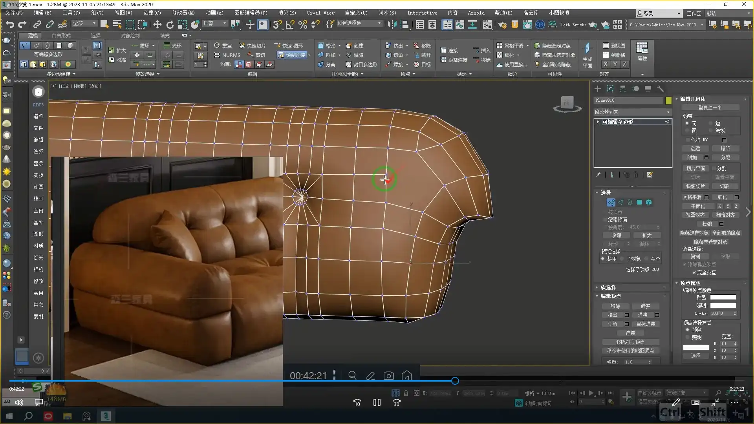Toggle the Angle Snap tool

click(x=290, y=24)
